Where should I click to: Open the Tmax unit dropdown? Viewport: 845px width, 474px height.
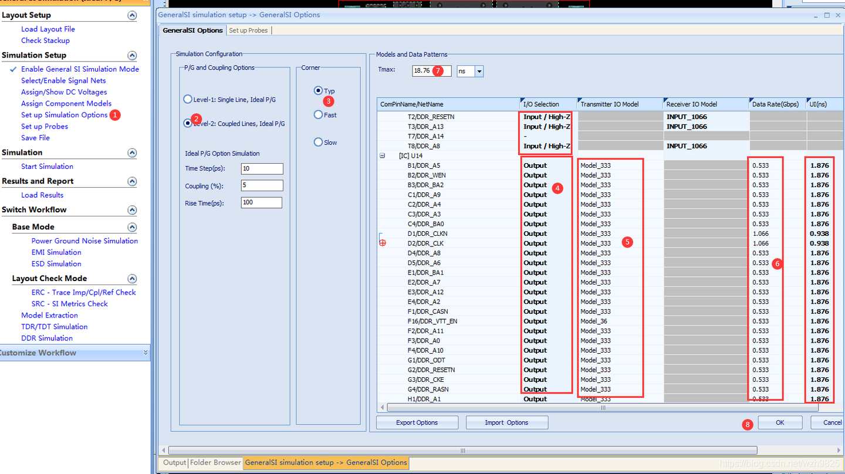[479, 71]
